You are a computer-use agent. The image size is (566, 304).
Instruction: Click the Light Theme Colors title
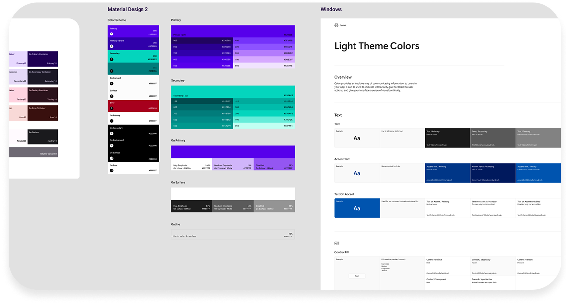point(377,46)
